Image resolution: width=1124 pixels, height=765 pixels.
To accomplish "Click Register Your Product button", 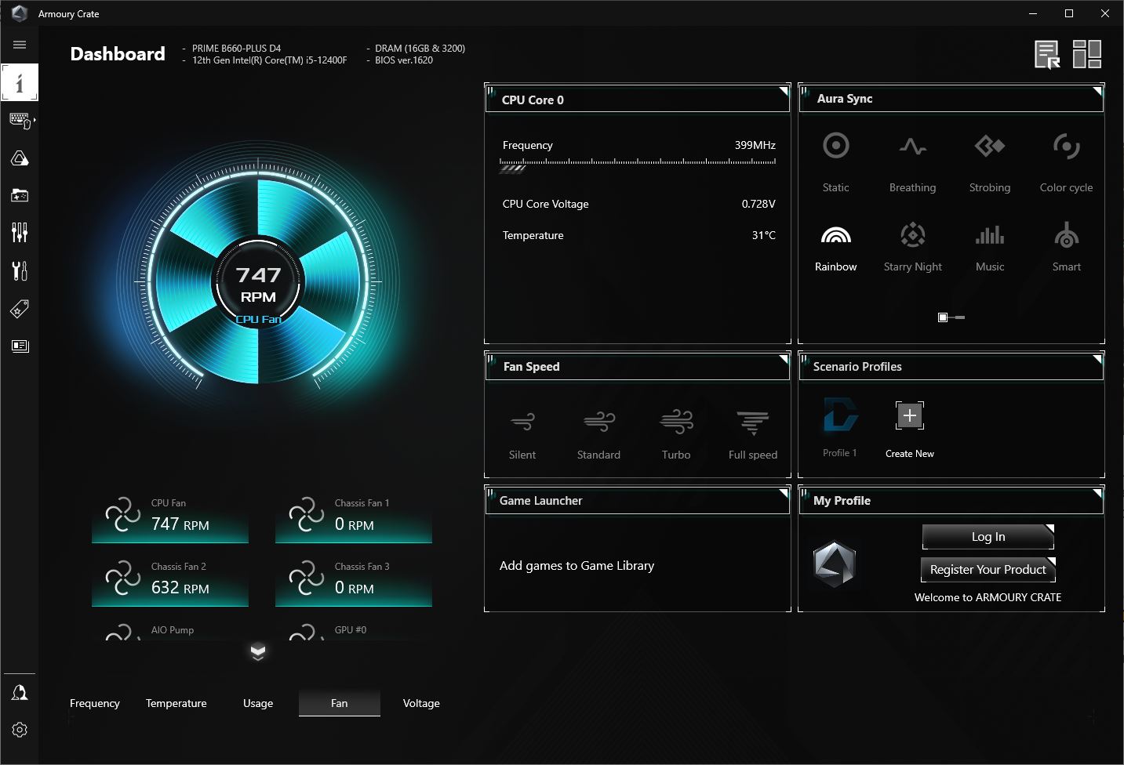I will (988, 570).
